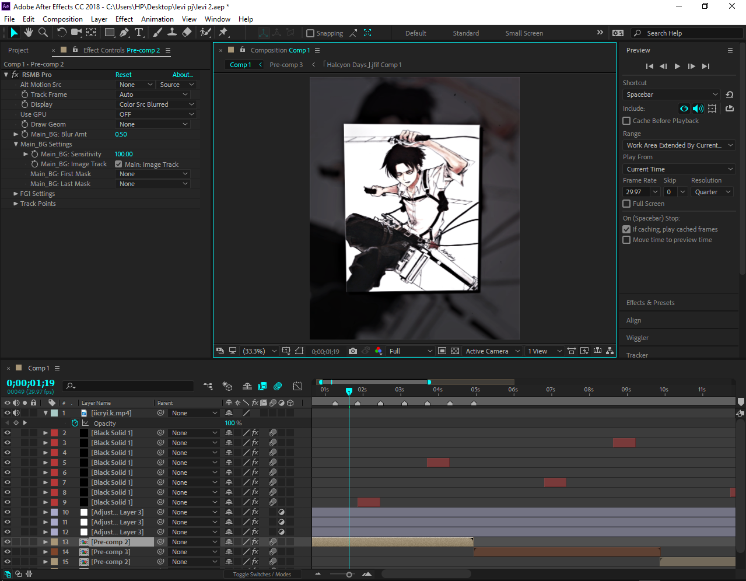Select the Type tool

(139, 33)
